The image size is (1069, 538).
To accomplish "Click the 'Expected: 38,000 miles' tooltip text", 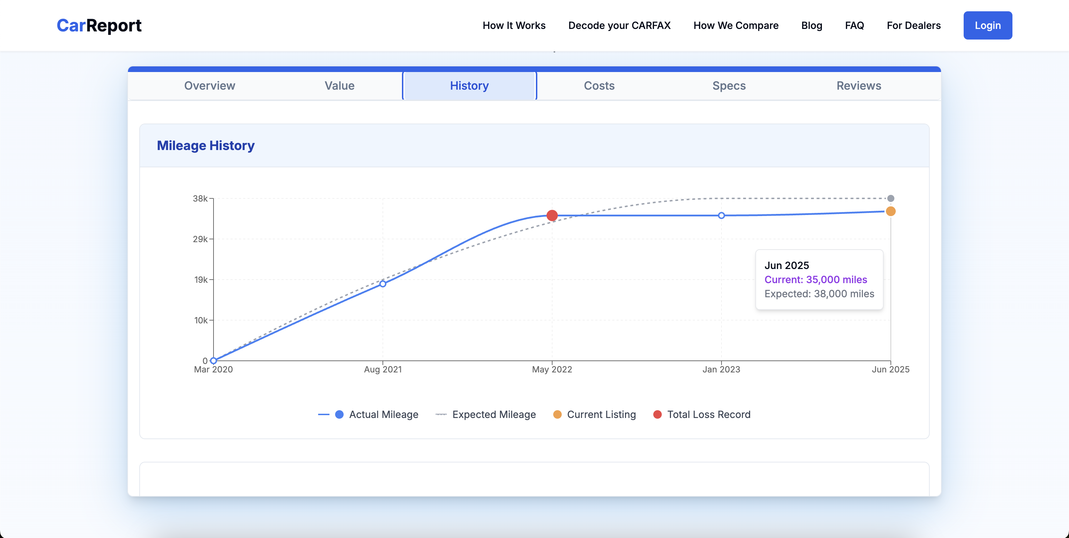I will (x=819, y=294).
